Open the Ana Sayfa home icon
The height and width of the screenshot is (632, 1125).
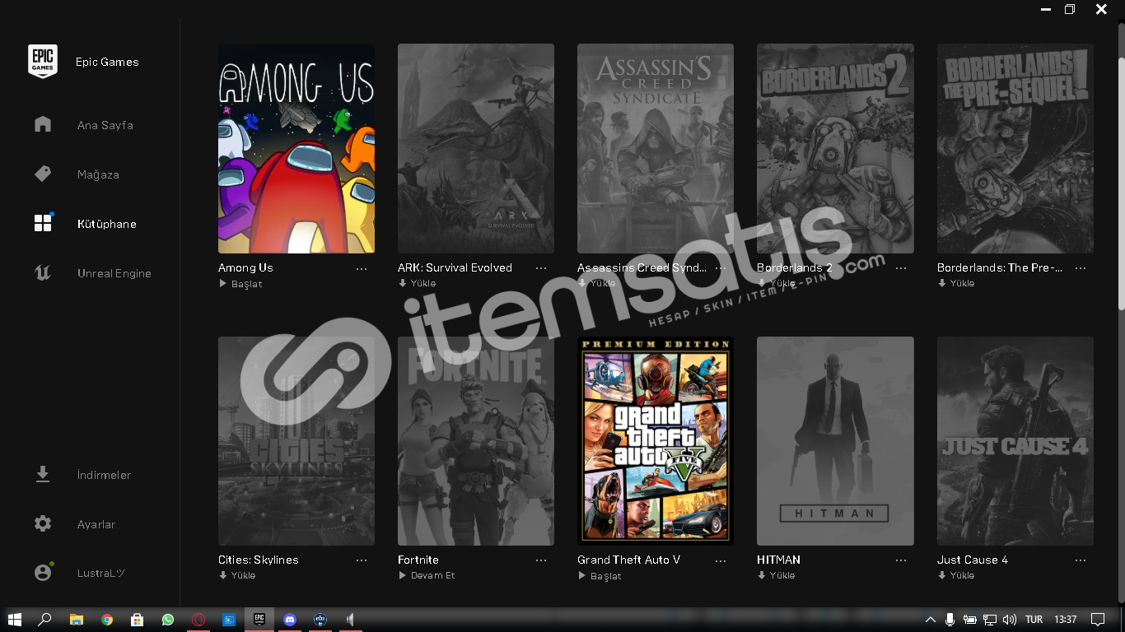[43, 124]
